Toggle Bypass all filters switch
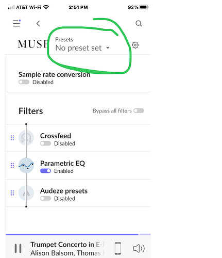Screen dimensions: 222x258 coord(139,110)
